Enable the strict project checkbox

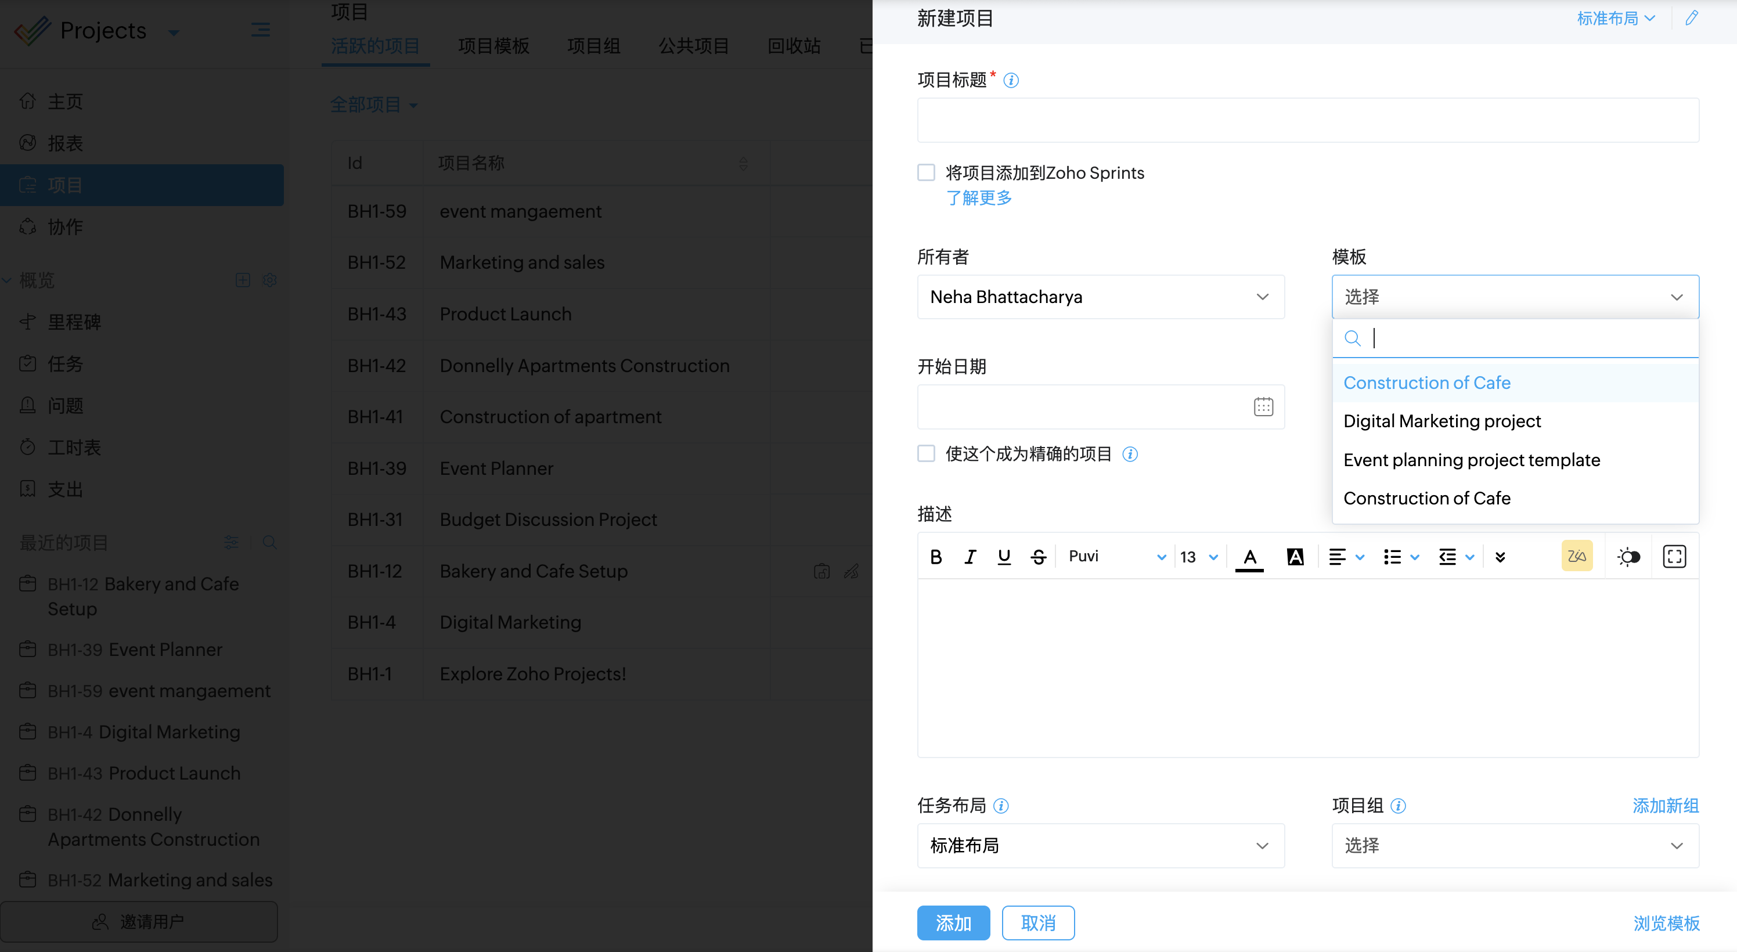[927, 454]
